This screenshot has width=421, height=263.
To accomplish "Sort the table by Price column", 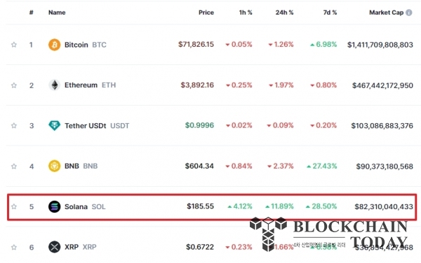I will pos(206,13).
